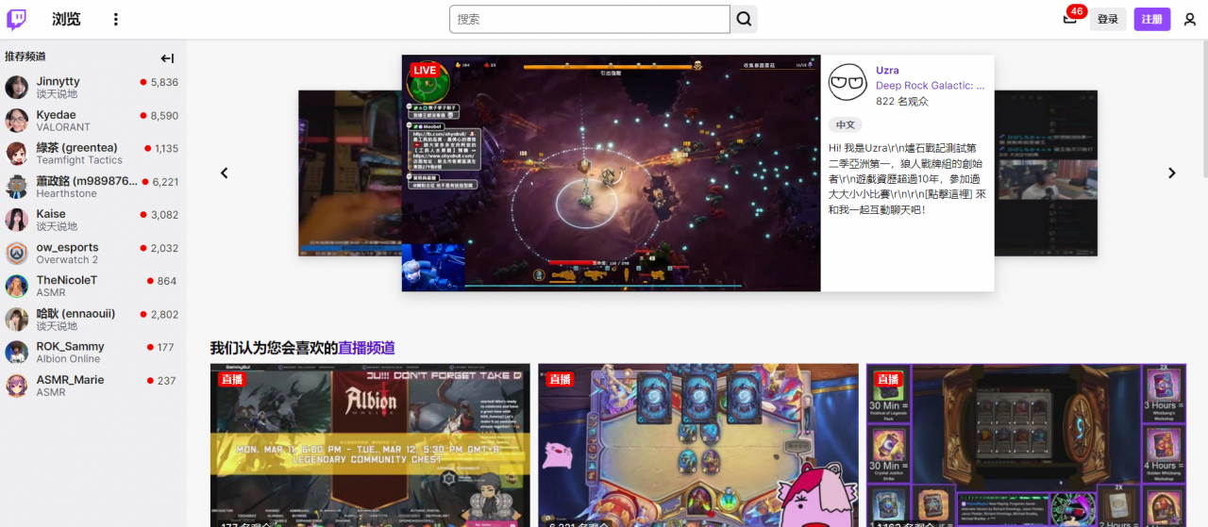Select the 中文 language tag
This screenshot has width=1208, height=527.
click(x=846, y=124)
